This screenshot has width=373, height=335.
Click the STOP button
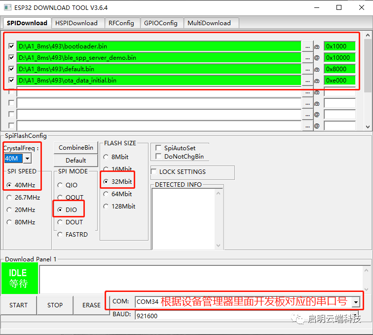[x=55, y=305]
